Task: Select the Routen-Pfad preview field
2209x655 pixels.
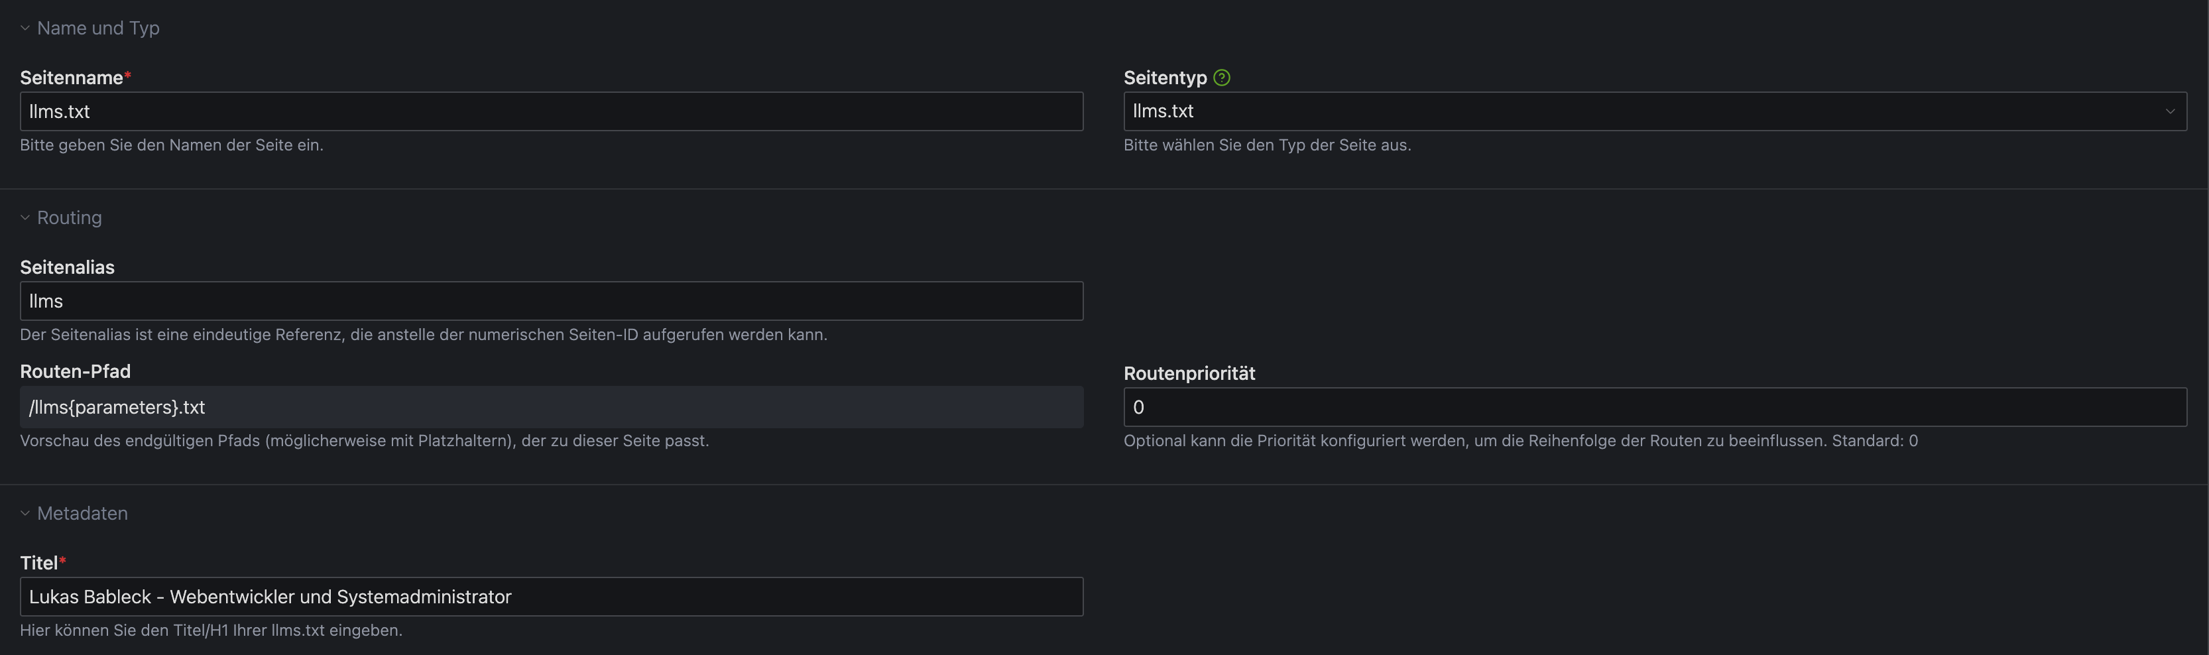Action: click(550, 407)
